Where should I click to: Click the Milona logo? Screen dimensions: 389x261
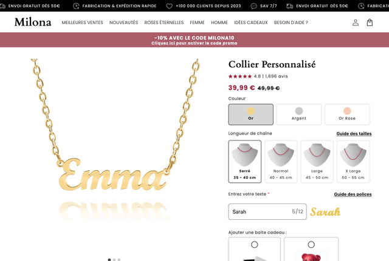click(x=33, y=22)
